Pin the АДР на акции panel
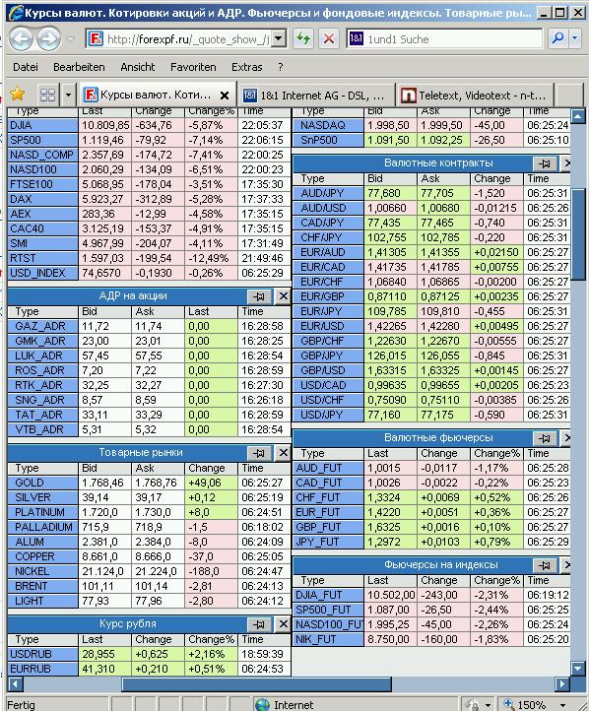Screen dimensions: 589x711 point(259,296)
